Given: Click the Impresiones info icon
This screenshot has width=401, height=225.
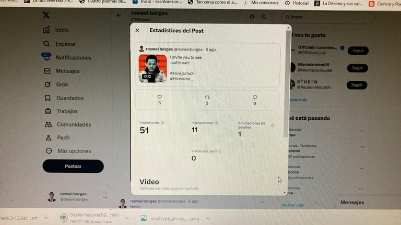Looking at the screenshot, I should 162,123.
